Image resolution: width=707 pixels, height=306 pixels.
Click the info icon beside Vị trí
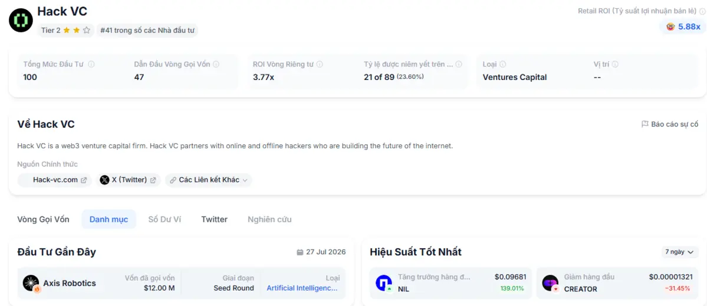tap(615, 64)
